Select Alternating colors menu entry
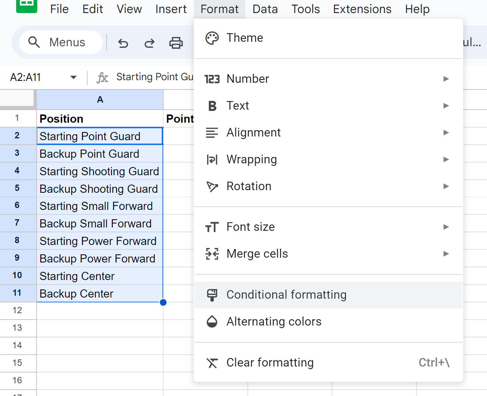487x396 pixels. (x=328, y=321)
